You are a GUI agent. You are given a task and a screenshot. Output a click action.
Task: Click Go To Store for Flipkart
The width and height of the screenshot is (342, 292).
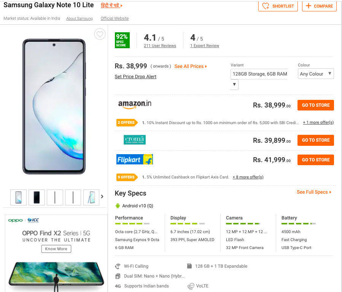(315, 160)
